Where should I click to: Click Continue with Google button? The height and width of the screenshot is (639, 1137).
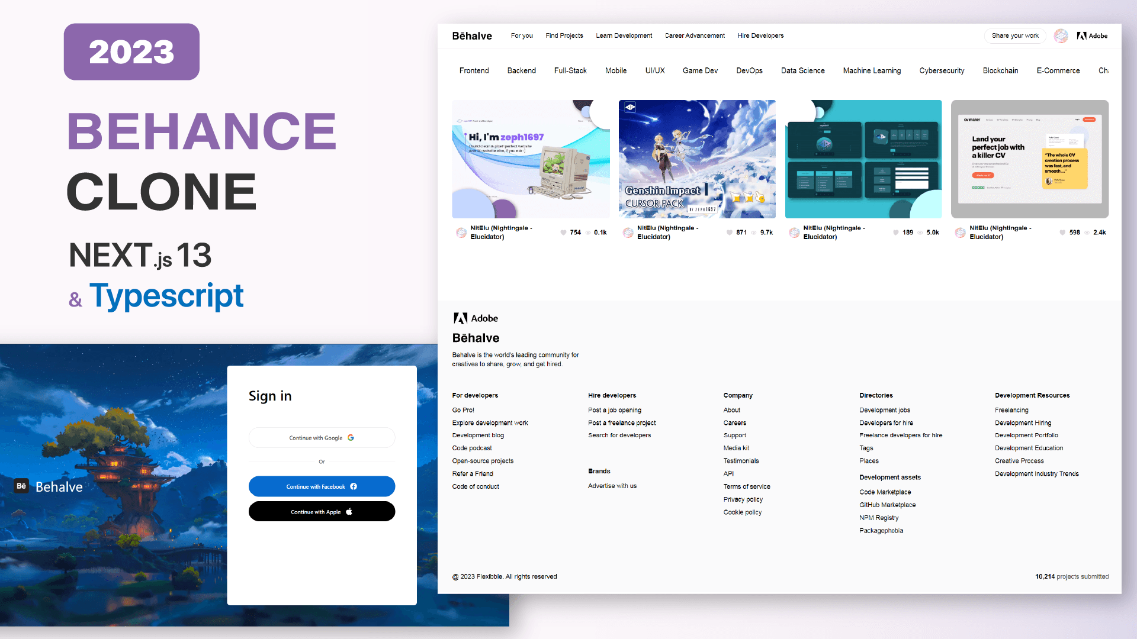(322, 438)
